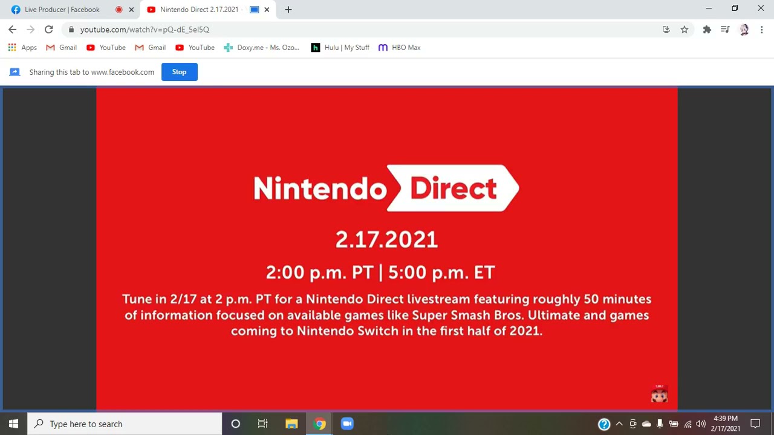Open the Hulu | My Stuff bookmark
The width and height of the screenshot is (774, 435).
click(x=340, y=47)
